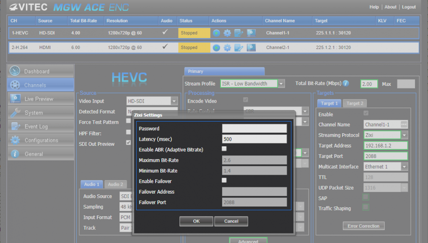Click the Error Correction button
Screen dimensions: 428x243
pyautogui.click(x=363, y=226)
